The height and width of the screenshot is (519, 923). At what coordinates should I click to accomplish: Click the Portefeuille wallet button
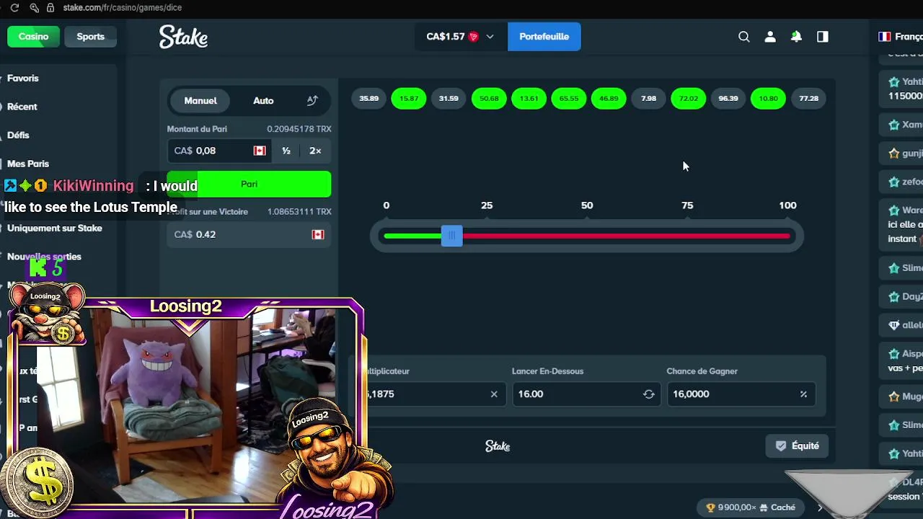[x=544, y=37]
